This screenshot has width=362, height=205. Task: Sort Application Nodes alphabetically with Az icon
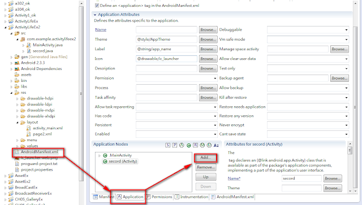pyautogui.click(x=216, y=145)
